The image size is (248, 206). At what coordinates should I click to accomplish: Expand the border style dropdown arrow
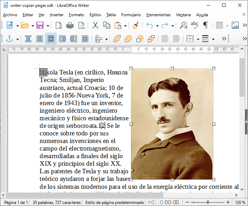pyautogui.click(x=213, y=39)
